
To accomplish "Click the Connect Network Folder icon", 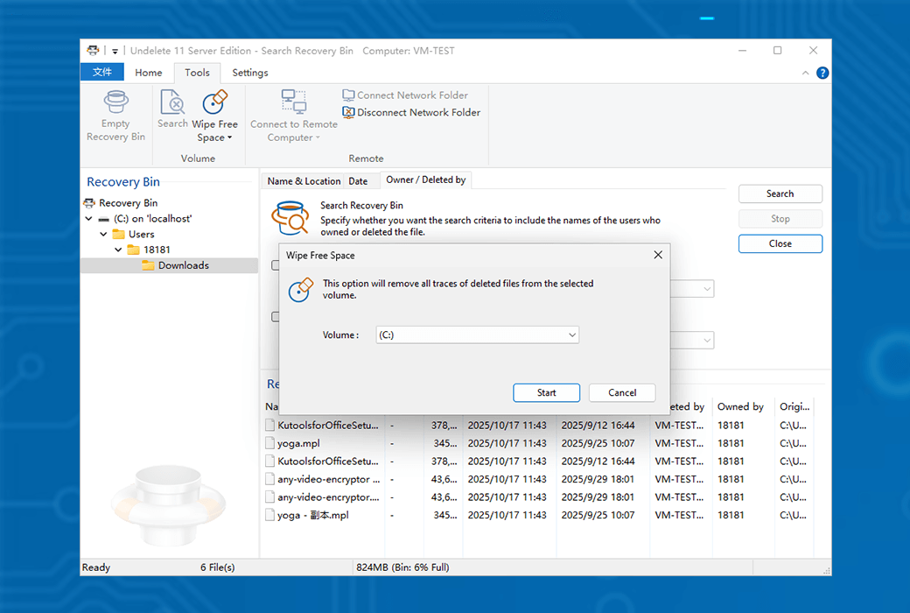I will tap(349, 95).
